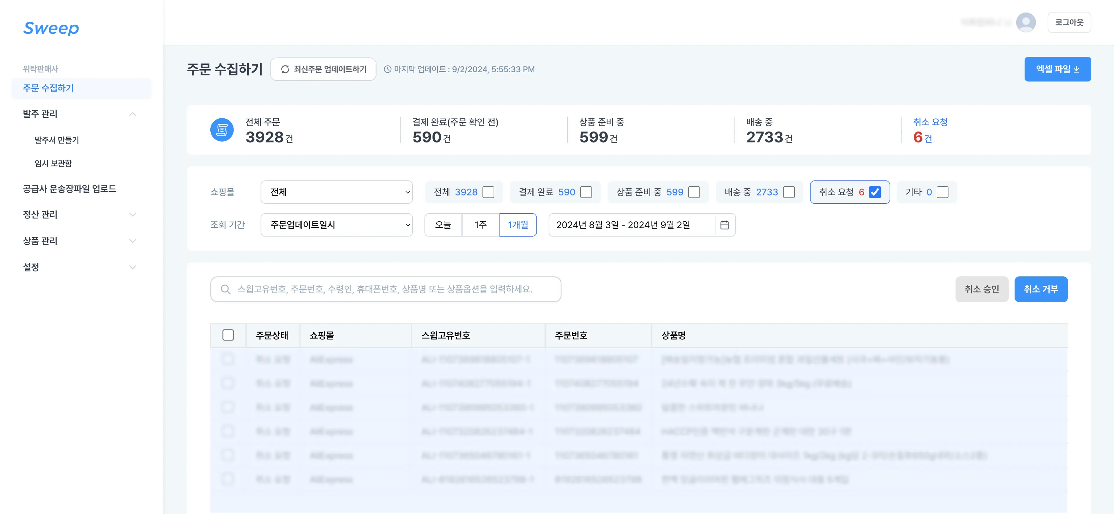Open 발주서 만들기 submenu item
This screenshot has width=1114, height=514.
[x=57, y=140]
